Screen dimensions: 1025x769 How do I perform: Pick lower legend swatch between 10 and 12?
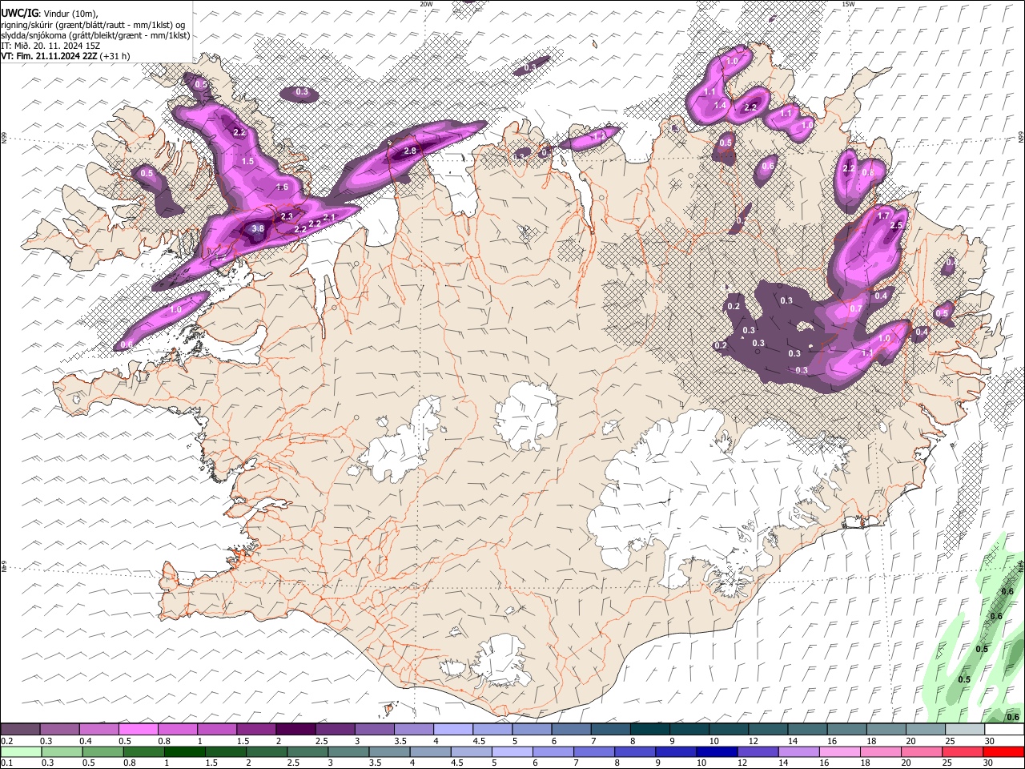click(x=717, y=751)
